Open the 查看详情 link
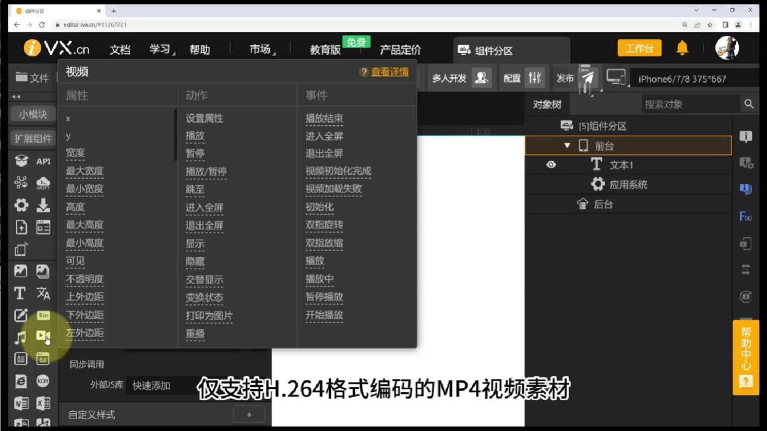 [390, 72]
